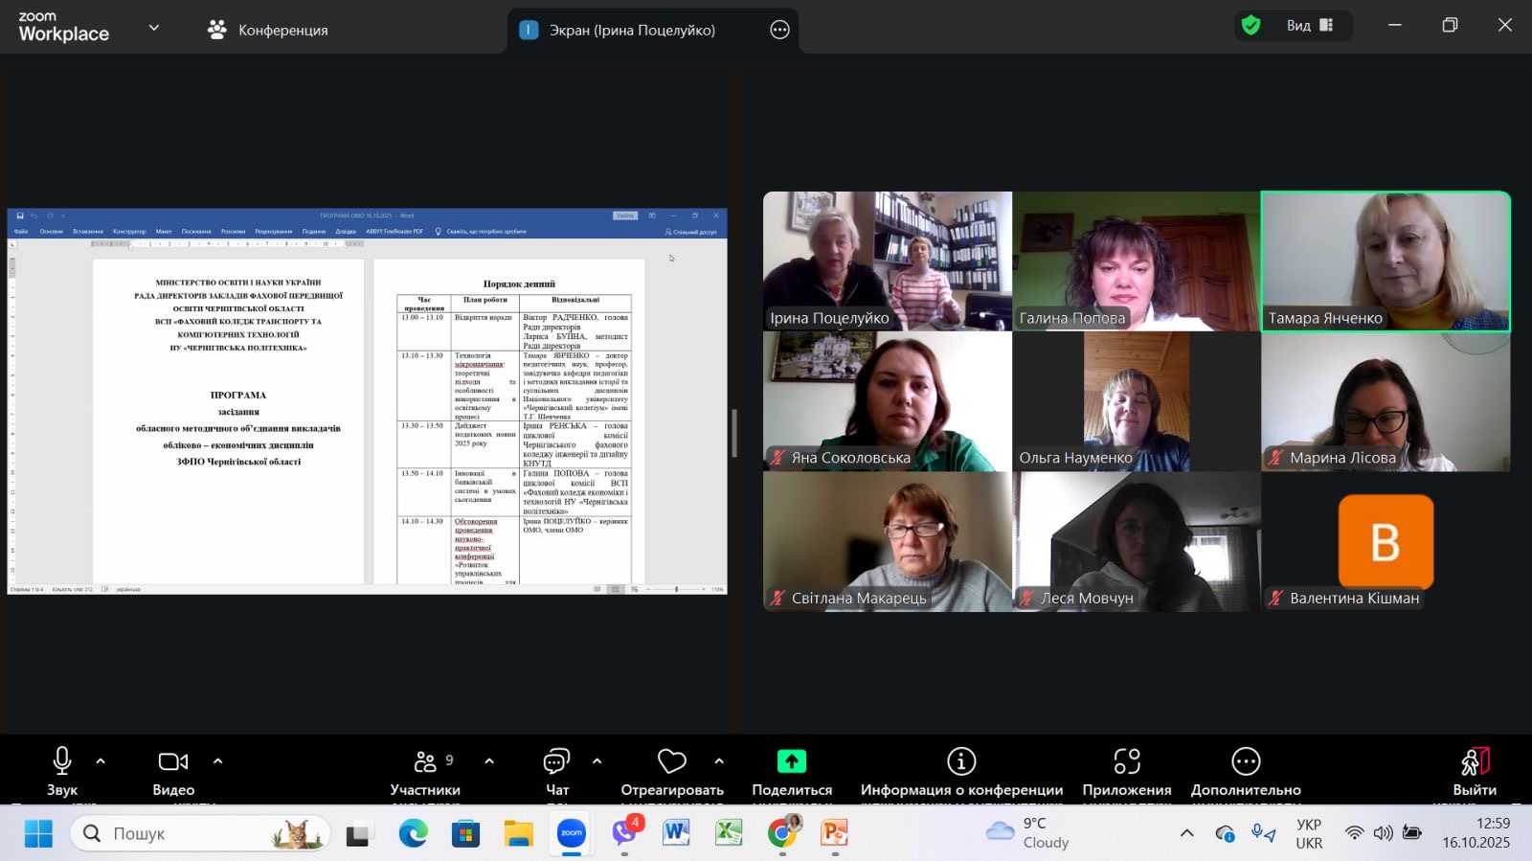This screenshot has width=1532, height=861.
Task: Click the green encryption shield icon
Action: coord(1250,26)
